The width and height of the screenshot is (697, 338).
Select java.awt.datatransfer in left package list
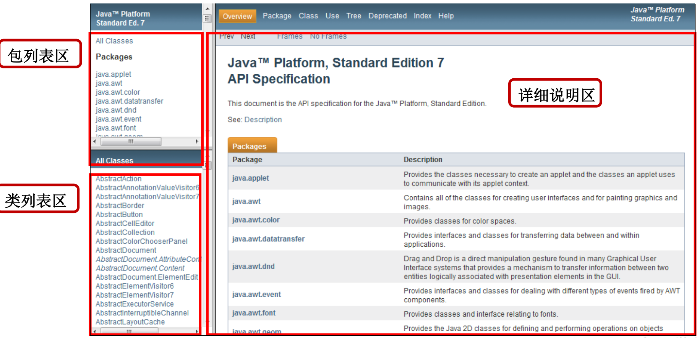click(x=130, y=101)
